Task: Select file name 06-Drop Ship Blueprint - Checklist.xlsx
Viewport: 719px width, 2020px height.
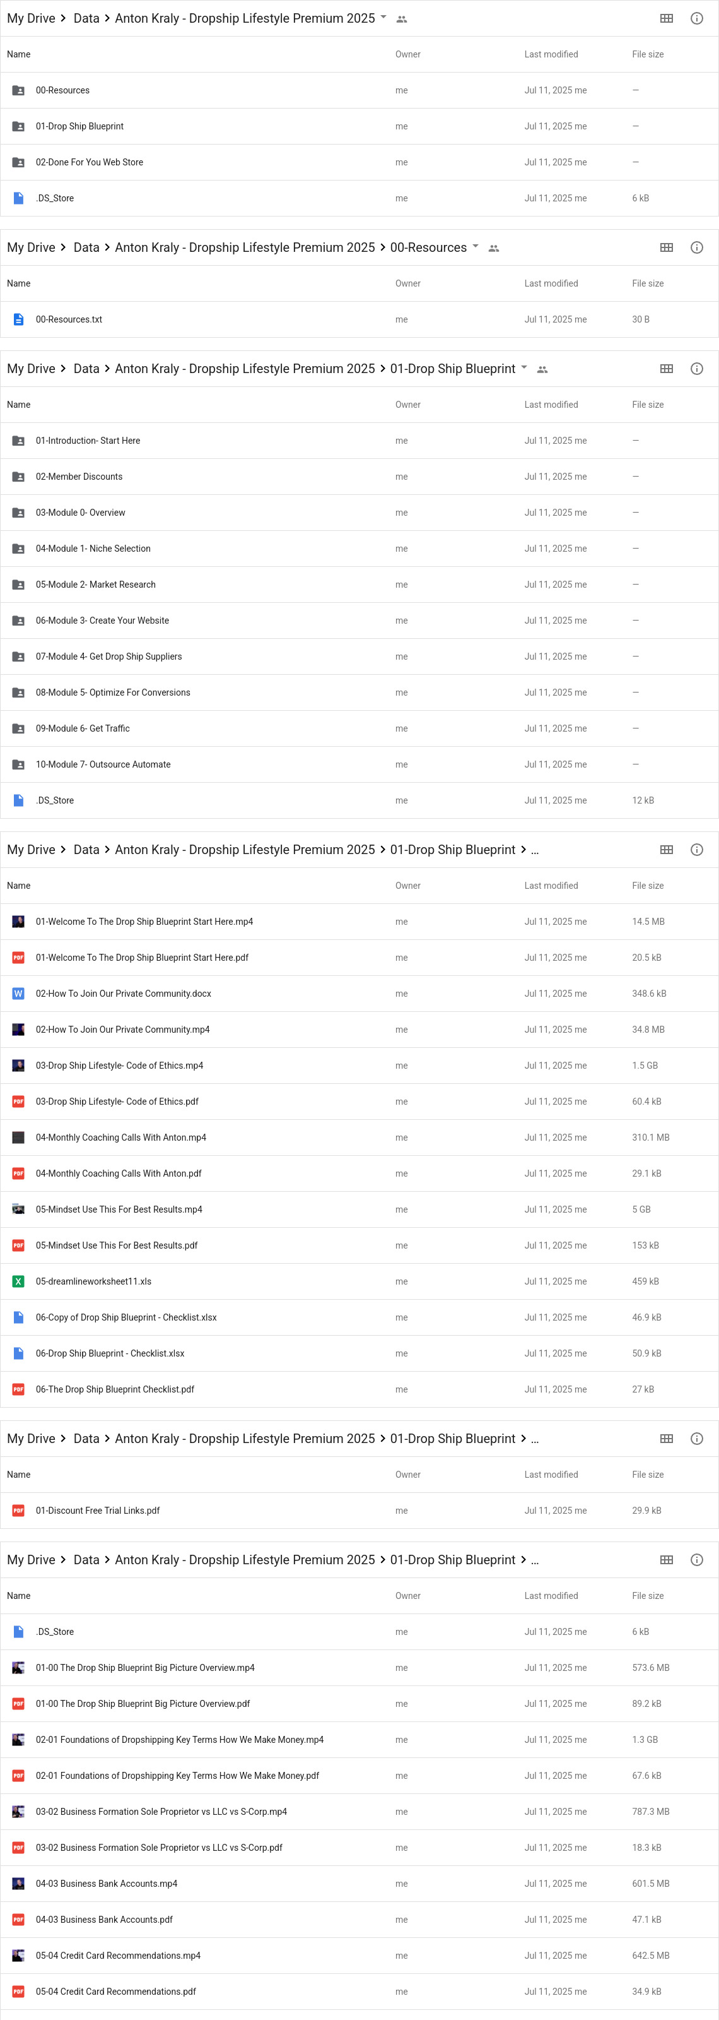Action: click(110, 1353)
